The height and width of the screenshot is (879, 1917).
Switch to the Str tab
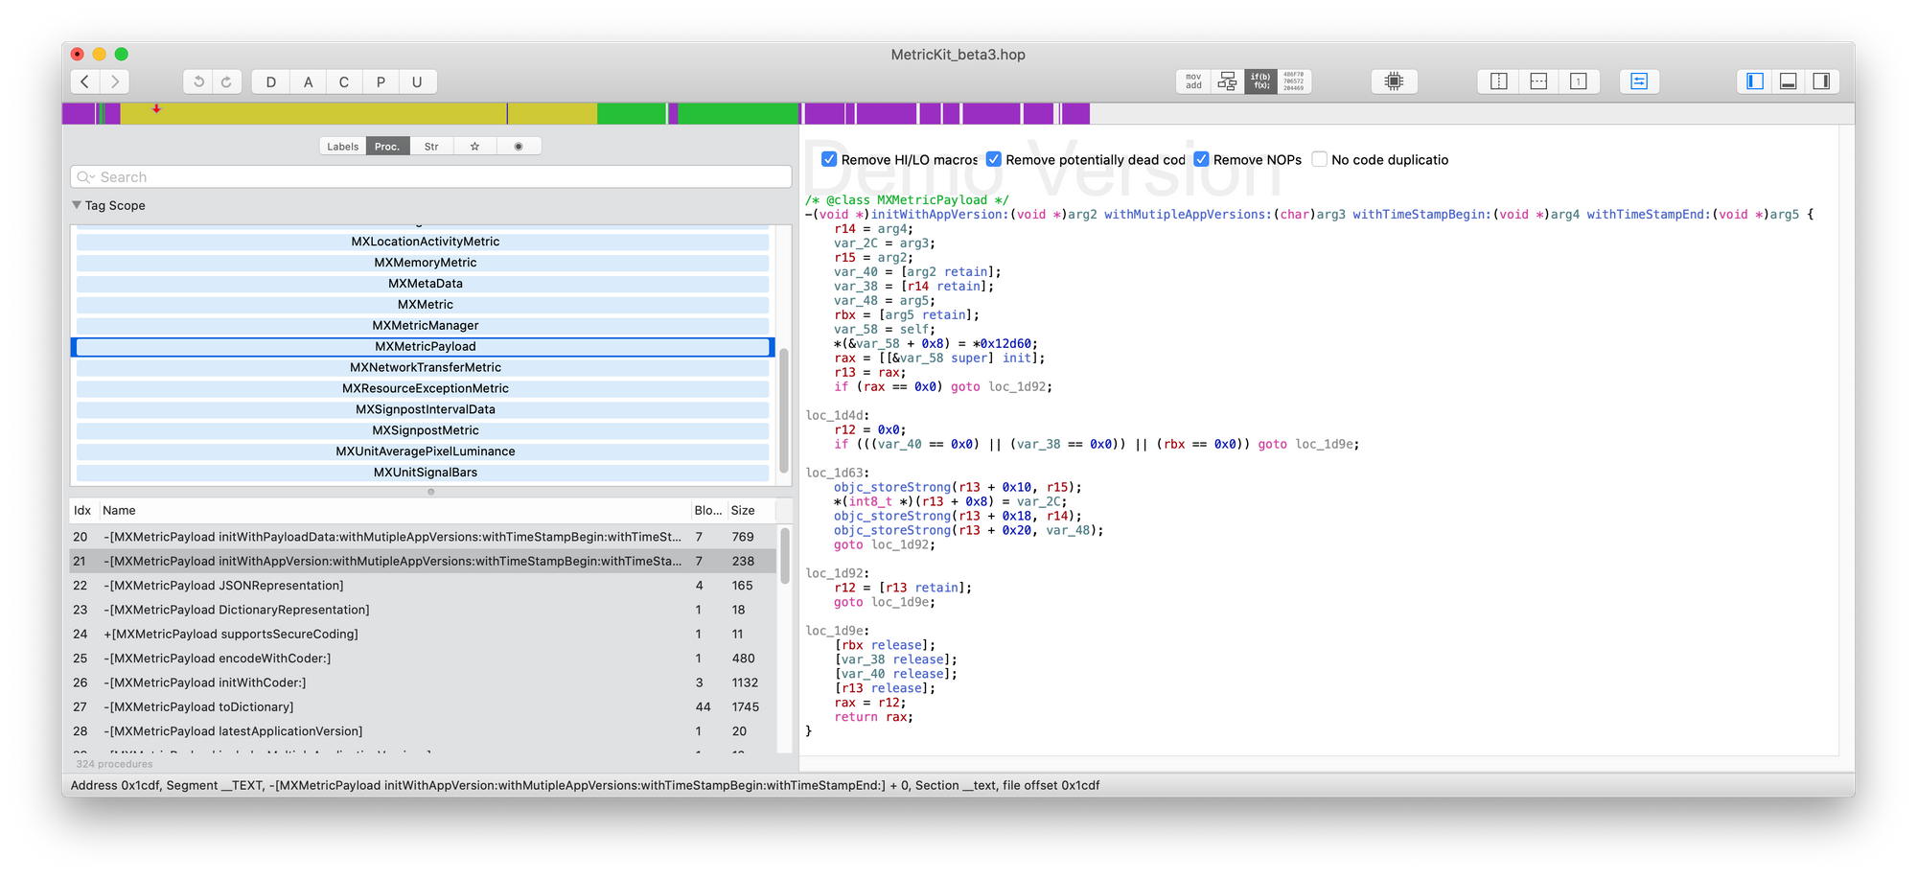click(431, 147)
